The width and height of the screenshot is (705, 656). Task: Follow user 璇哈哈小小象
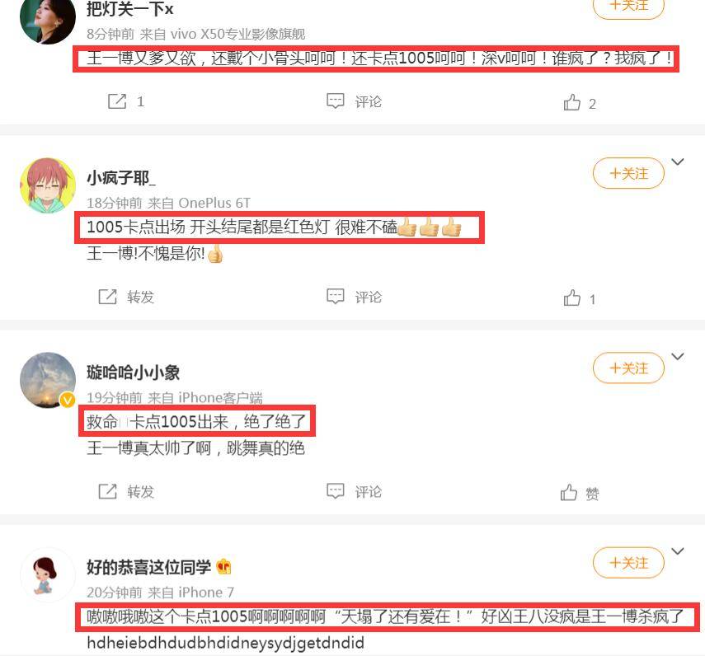pyautogui.click(x=628, y=368)
